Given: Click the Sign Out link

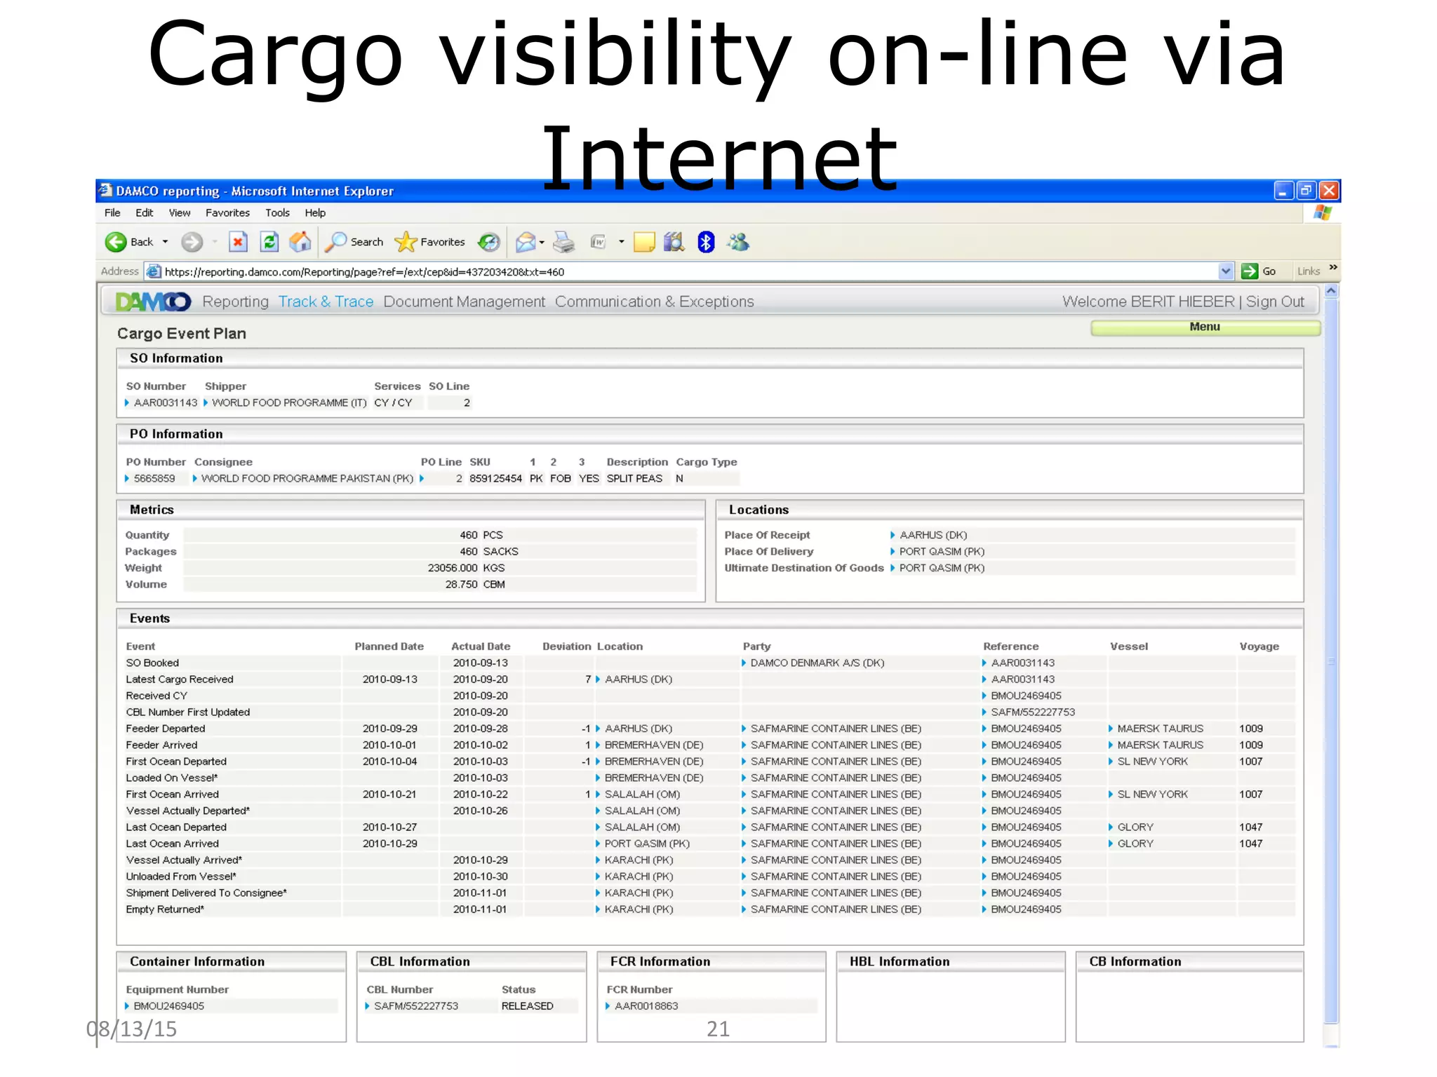Looking at the screenshot, I should coord(1275,302).
